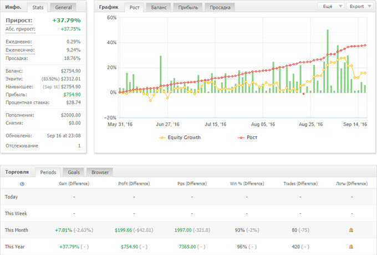377x255 pixels.
Task: Select the Today row label
Action: tap(11, 197)
